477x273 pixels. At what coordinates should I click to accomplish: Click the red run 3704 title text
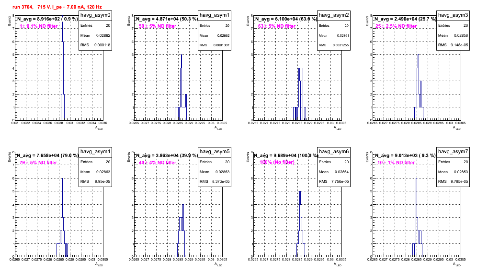57,7
